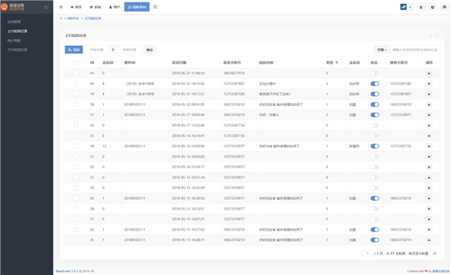The width and height of the screenshot is (451, 275).
Task: Open the 不限 filter dropdown
Action: pyautogui.click(x=382, y=50)
